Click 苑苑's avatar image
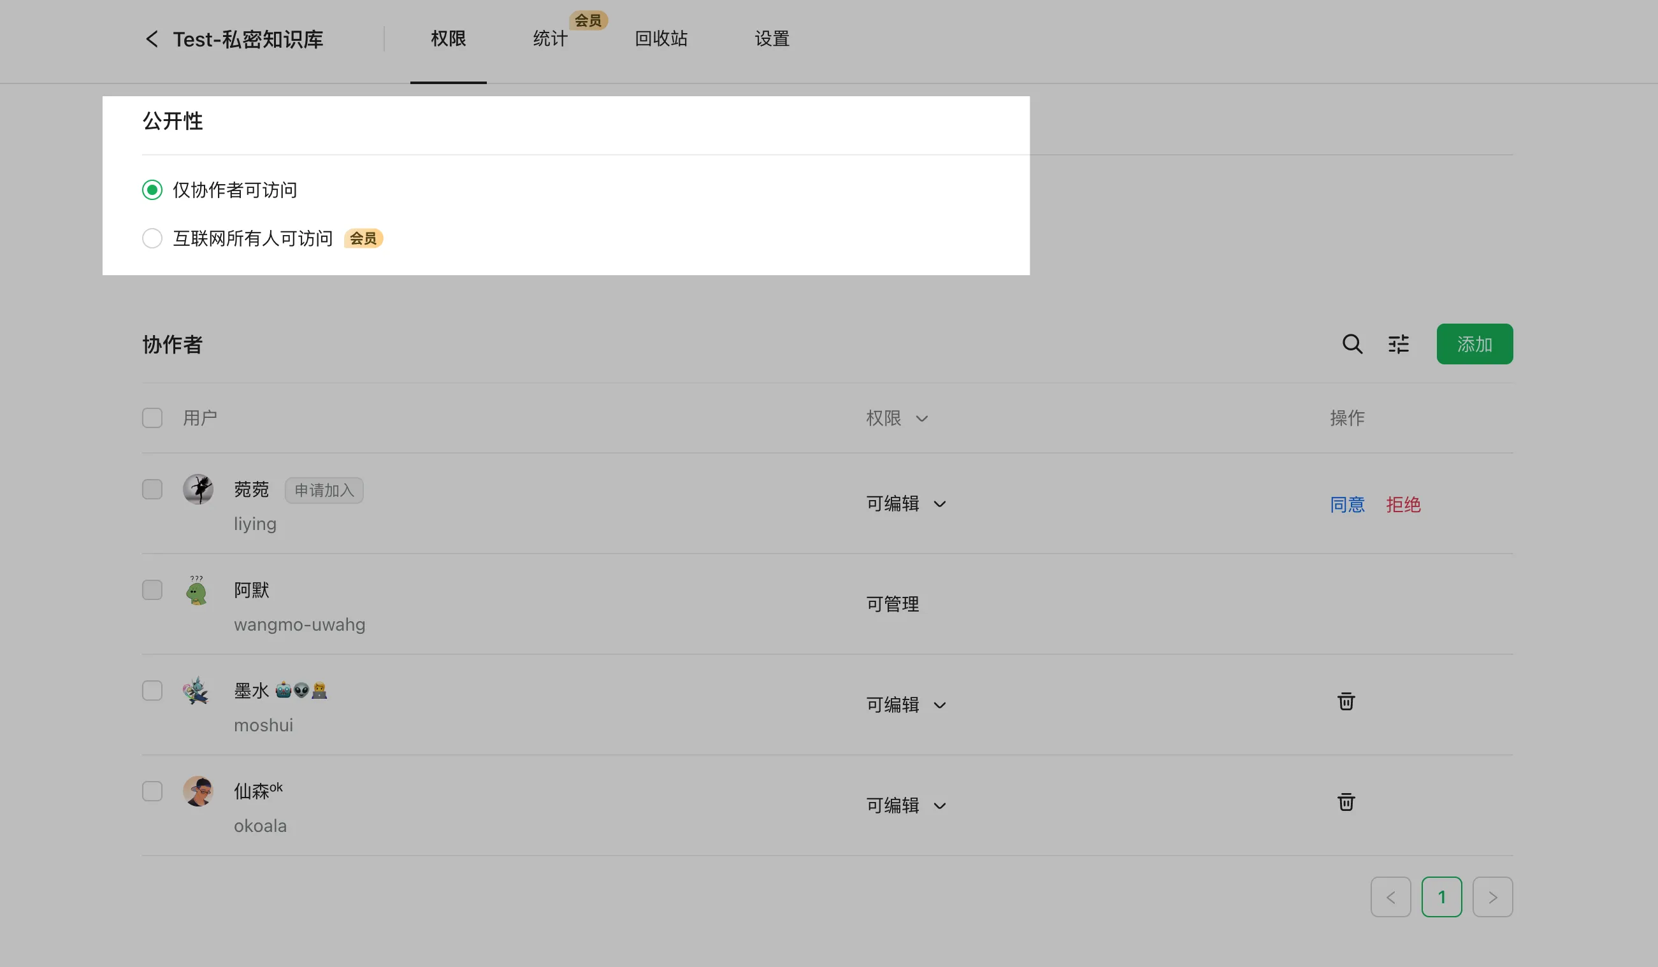Image resolution: width=1658 pixels, height=967 pixels. click(x=198, y=489)
